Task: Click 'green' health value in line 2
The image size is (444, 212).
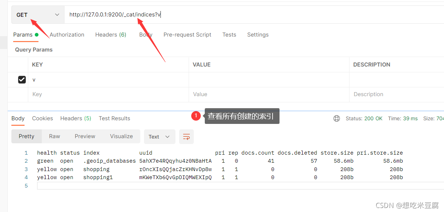Action: (x=45, y=161)
